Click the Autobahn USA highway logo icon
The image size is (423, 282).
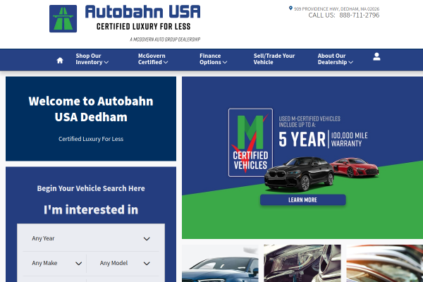pyautogui.click(x=63, y=18)
